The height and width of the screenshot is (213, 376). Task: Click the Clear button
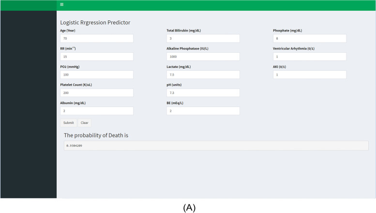click(x=84, y=123)
